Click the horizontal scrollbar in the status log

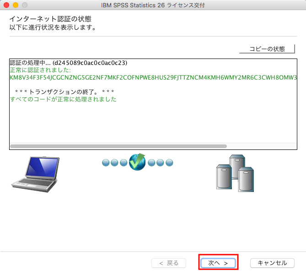click(118, 146)
